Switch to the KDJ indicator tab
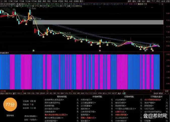 click(x=86, y=93)
